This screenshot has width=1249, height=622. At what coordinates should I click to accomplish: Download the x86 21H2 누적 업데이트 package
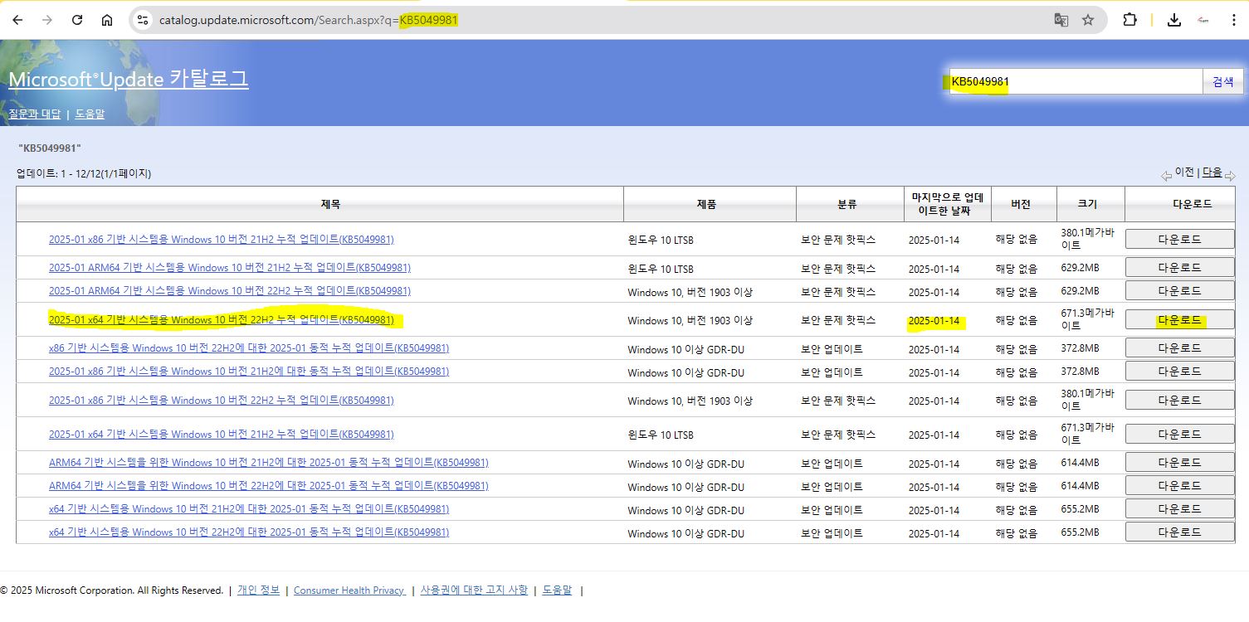click(1179, 239)
